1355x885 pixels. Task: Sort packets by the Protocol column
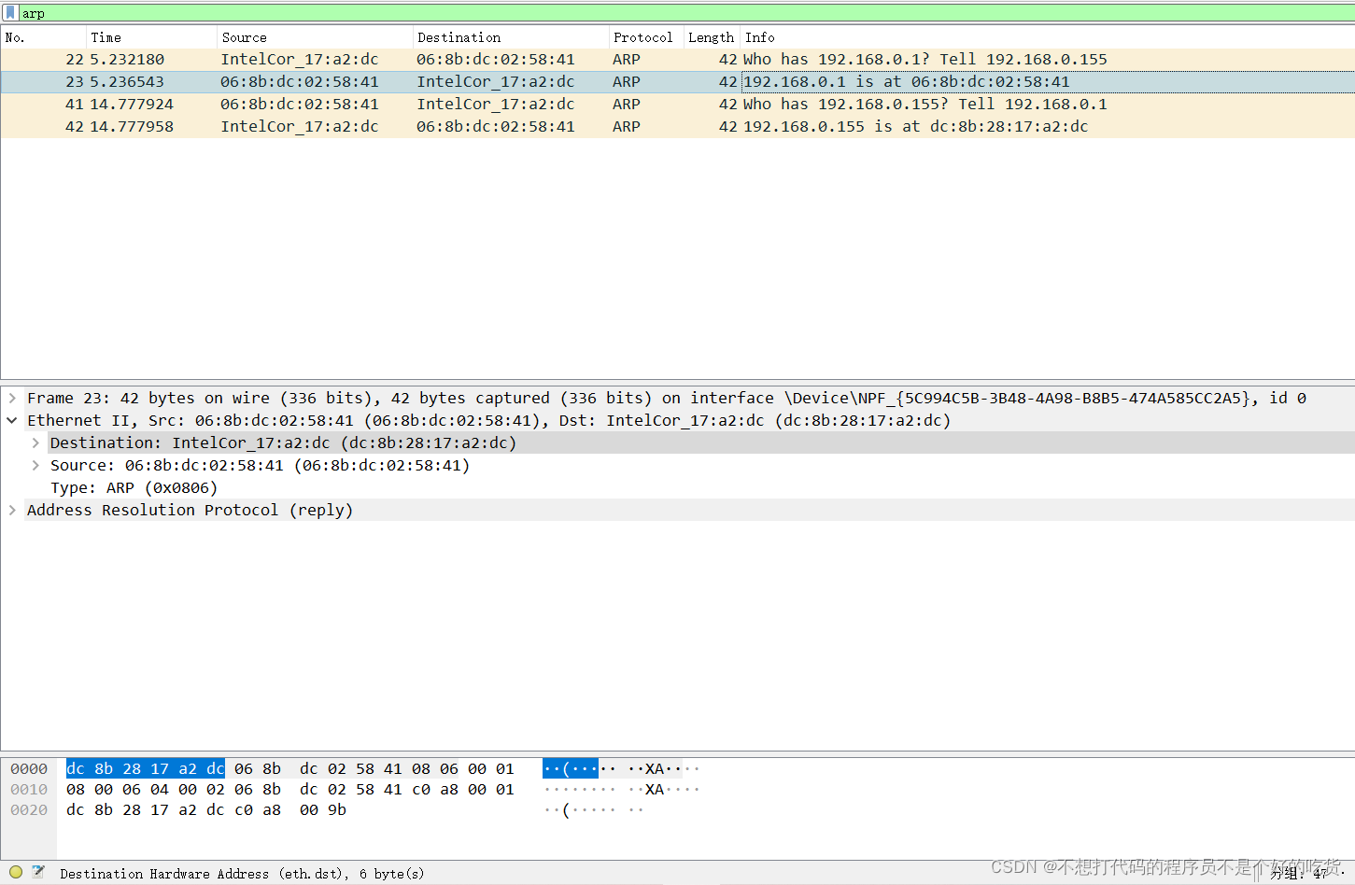pos(646,37)
